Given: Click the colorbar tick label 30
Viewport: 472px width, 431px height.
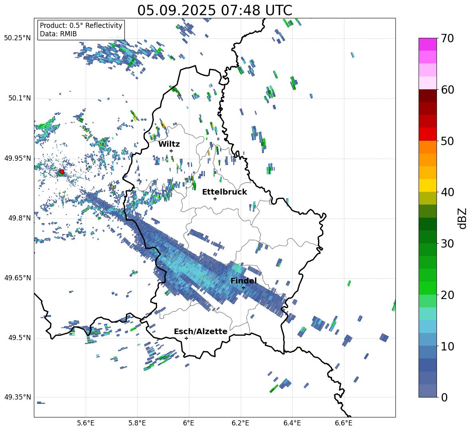Looking at the screenshot, I should [x=447, y=244].
